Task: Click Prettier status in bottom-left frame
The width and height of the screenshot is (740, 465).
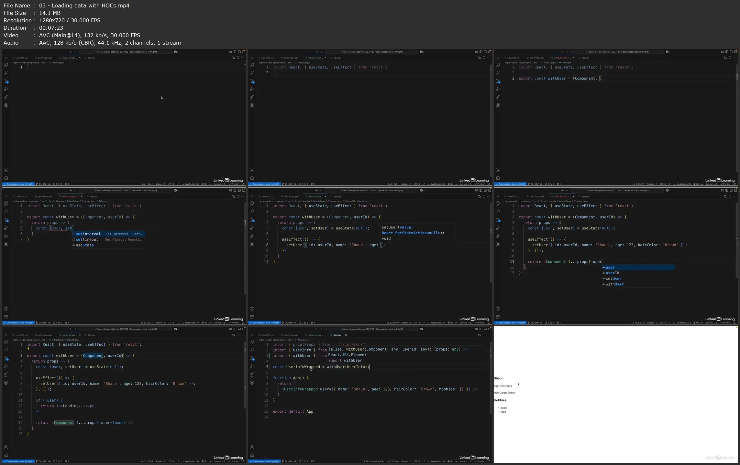Action: 234,461
